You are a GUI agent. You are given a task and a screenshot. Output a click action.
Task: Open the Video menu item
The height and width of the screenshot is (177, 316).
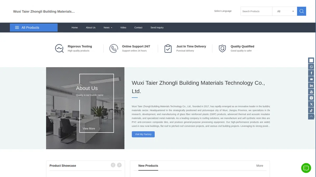pyautogui.click(x=123, y=28)
